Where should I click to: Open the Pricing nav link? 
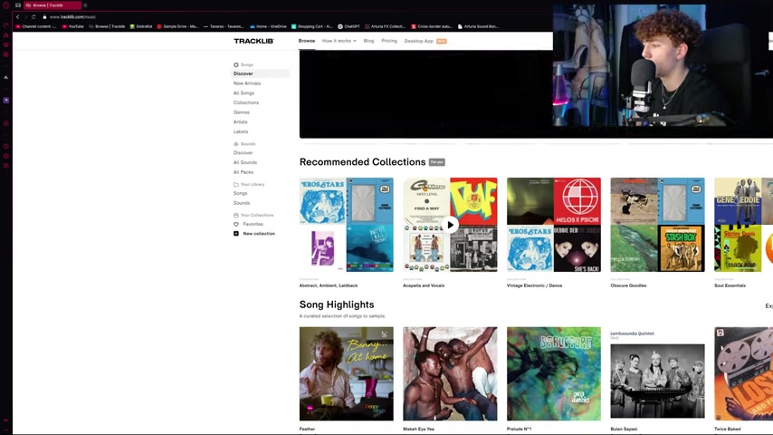tap(389, 41)
